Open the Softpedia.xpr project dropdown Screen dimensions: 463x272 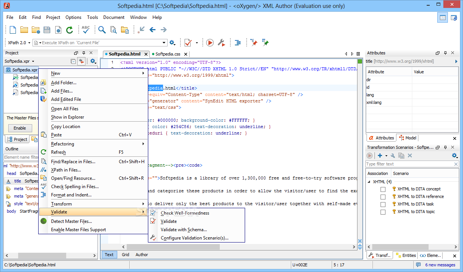[19, 61]
